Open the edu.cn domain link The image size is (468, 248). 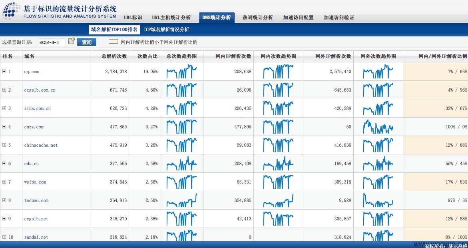(31, 164)
